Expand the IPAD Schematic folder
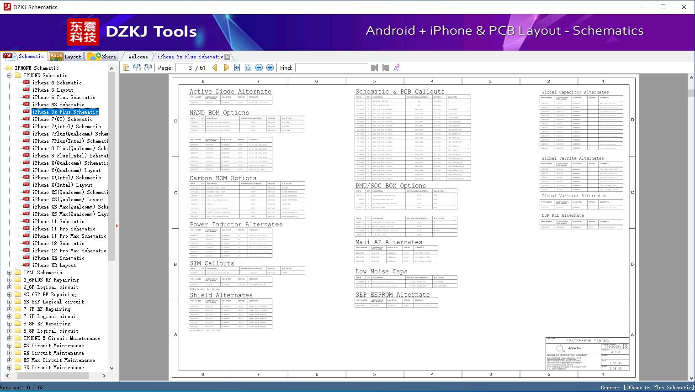695x392 pixels. pyautogui.click(x=10, y=272)
